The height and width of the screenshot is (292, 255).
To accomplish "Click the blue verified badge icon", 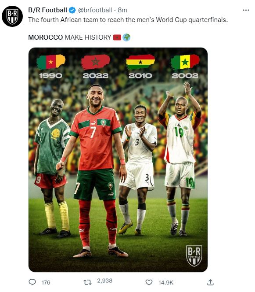I will (72, 10).
